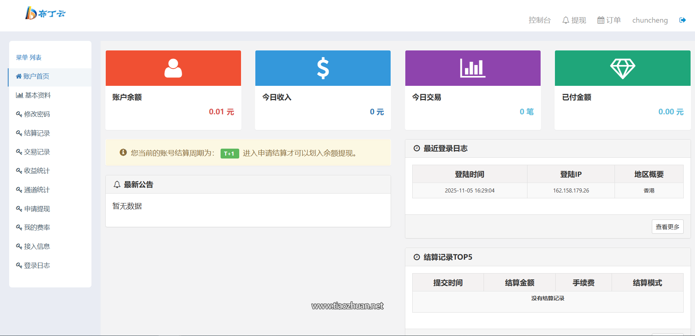695x336 pixels.
Task: Click the bar chart icon on 今日交易 card
Action: point(473,68)
